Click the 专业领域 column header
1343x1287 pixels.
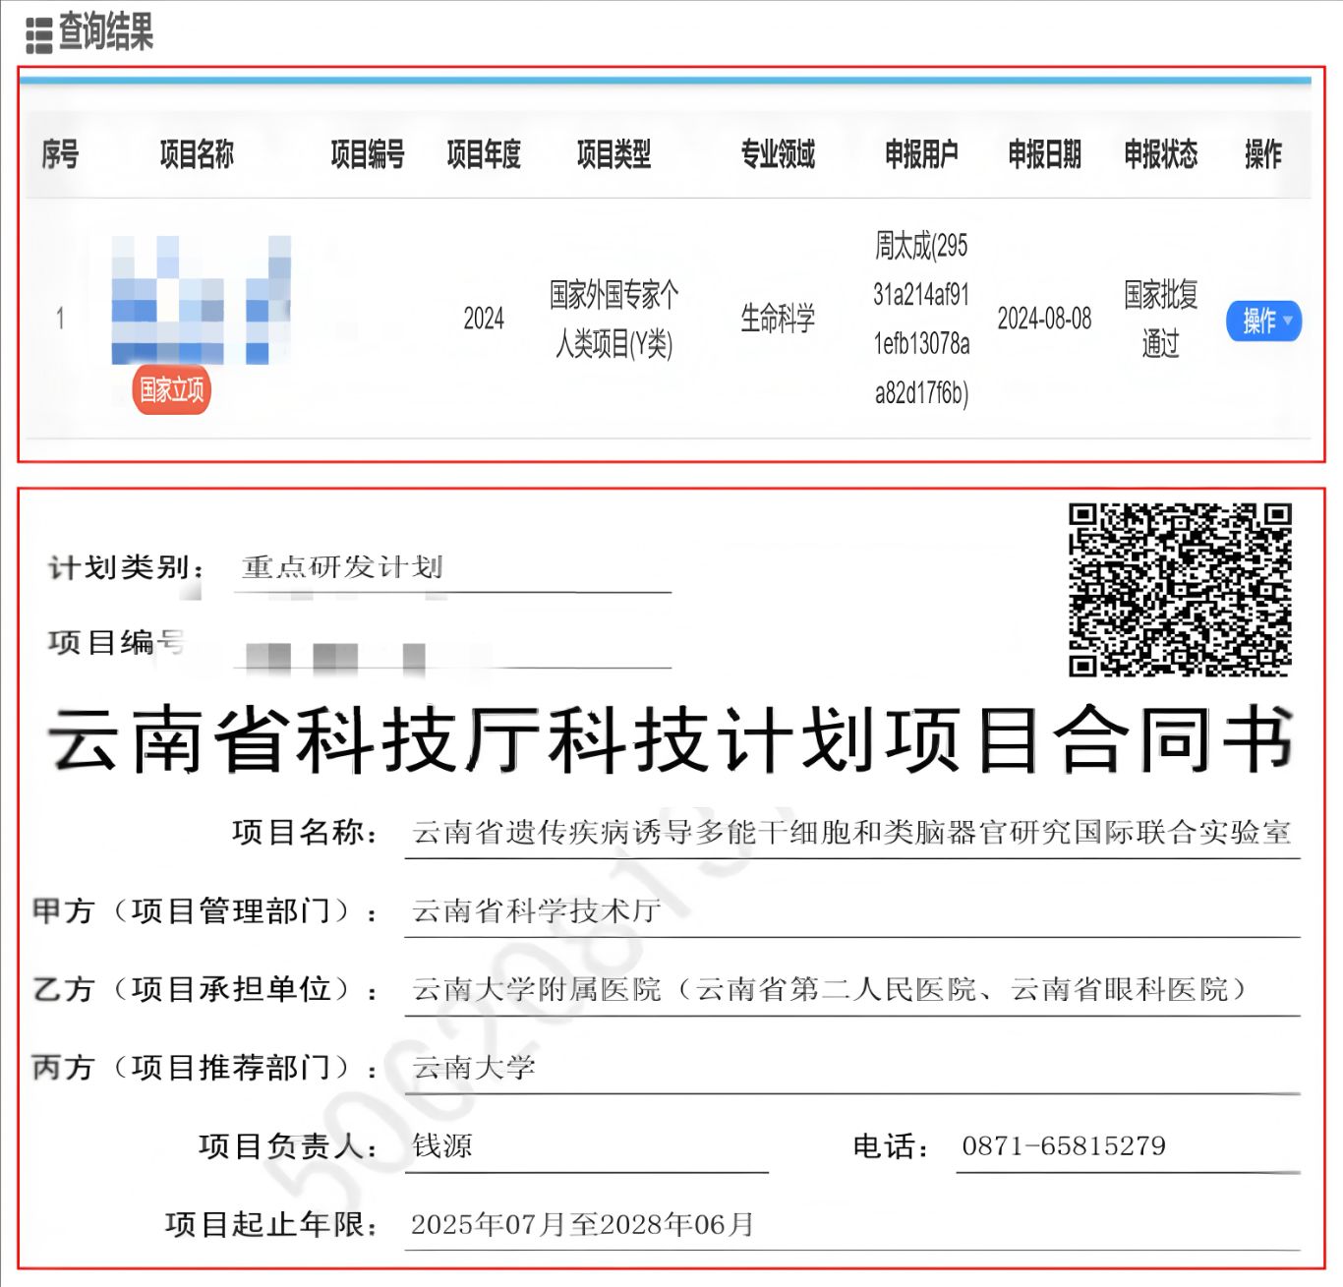778,154
